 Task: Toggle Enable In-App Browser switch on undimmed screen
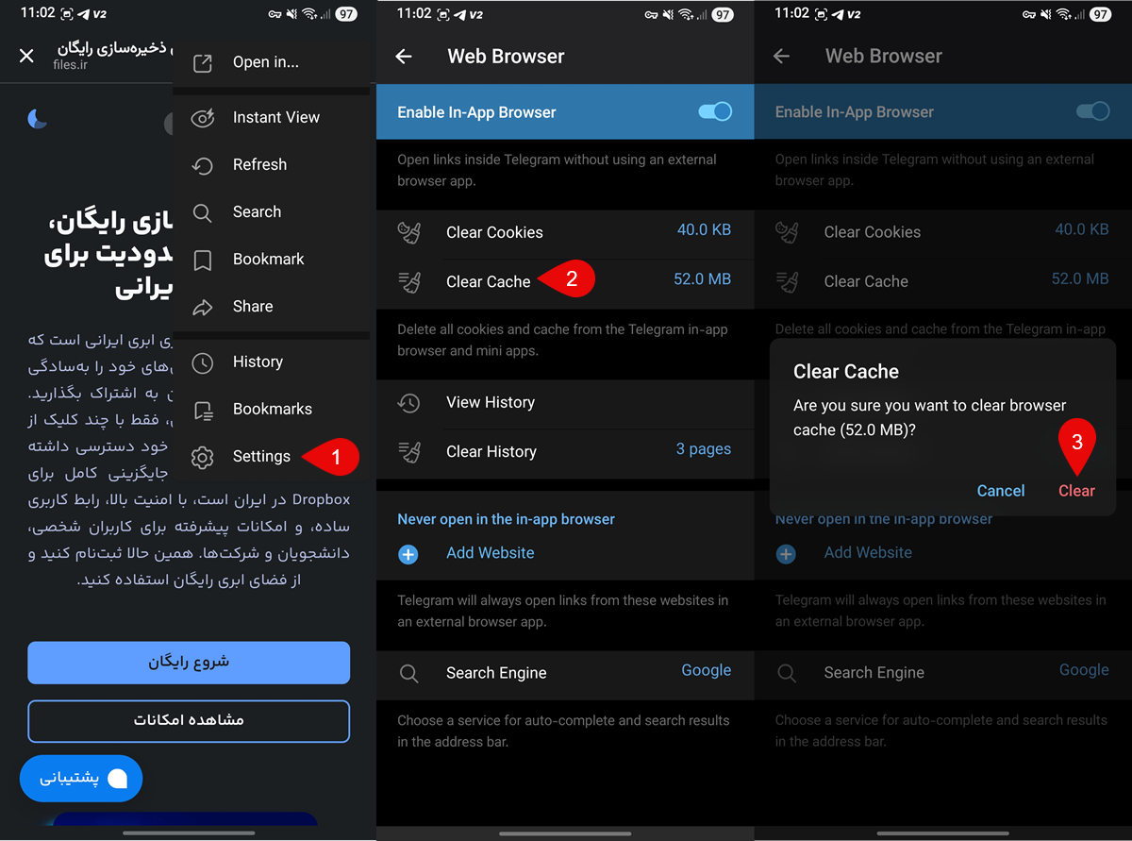715,112
